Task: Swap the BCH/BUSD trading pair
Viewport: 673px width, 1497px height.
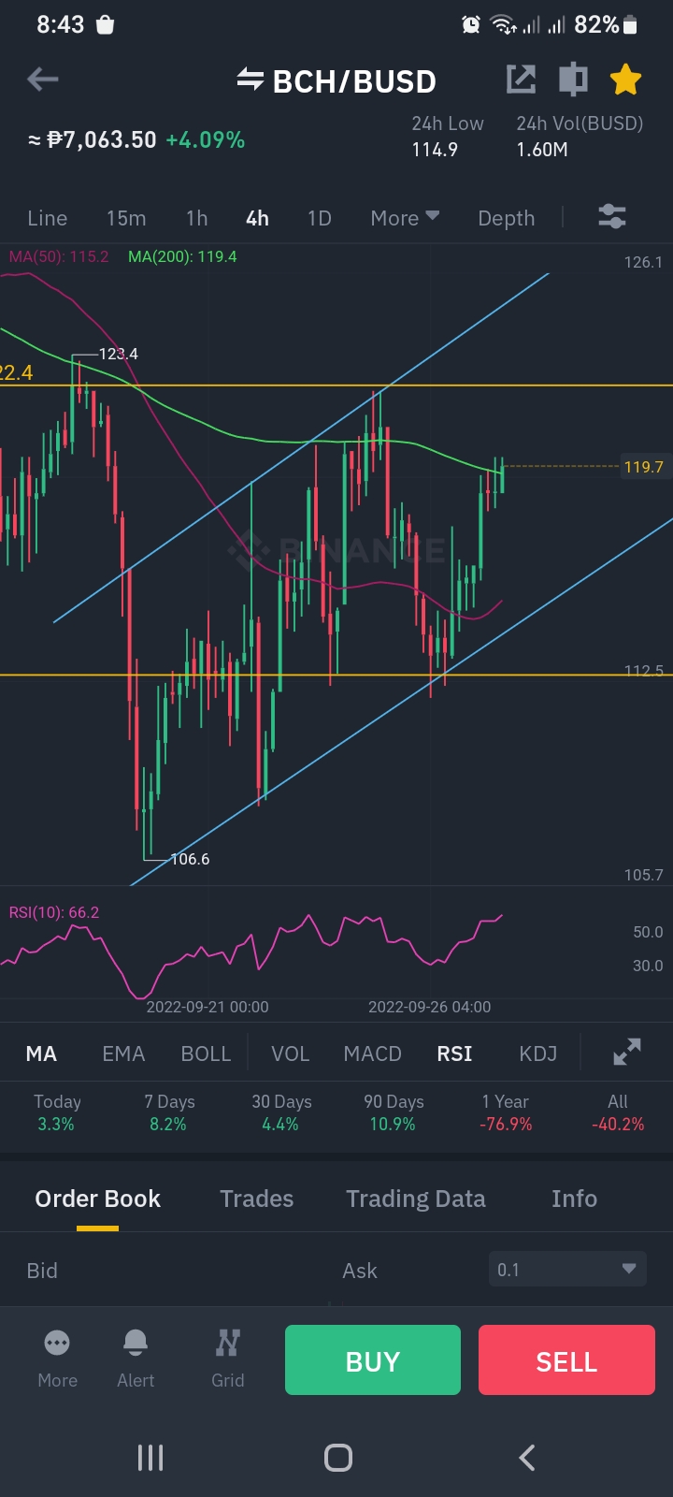Action: (x=250, y=80)
